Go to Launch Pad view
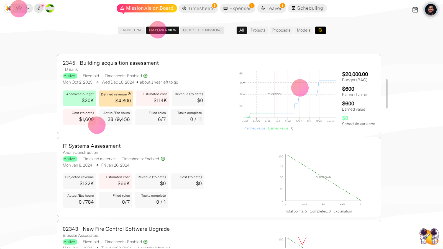Screen dimensions: 443x249 click(131, 30)
